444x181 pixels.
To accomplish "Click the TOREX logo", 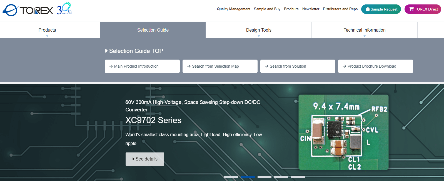I will click(28, 11).
